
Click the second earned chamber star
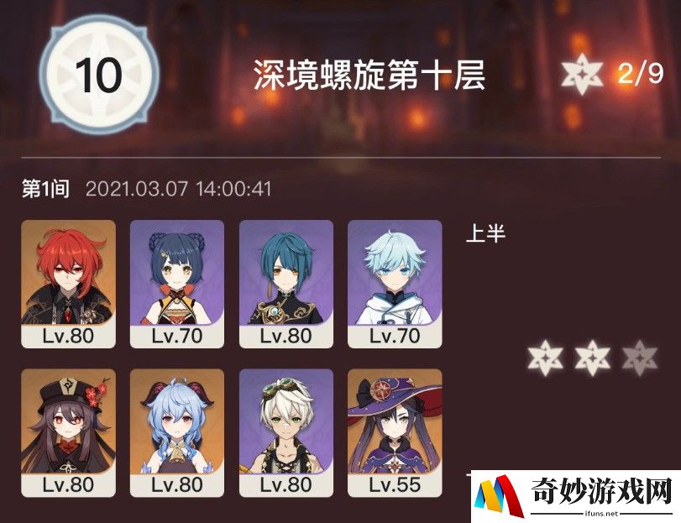pyautogui.click(x=592, y=358)
